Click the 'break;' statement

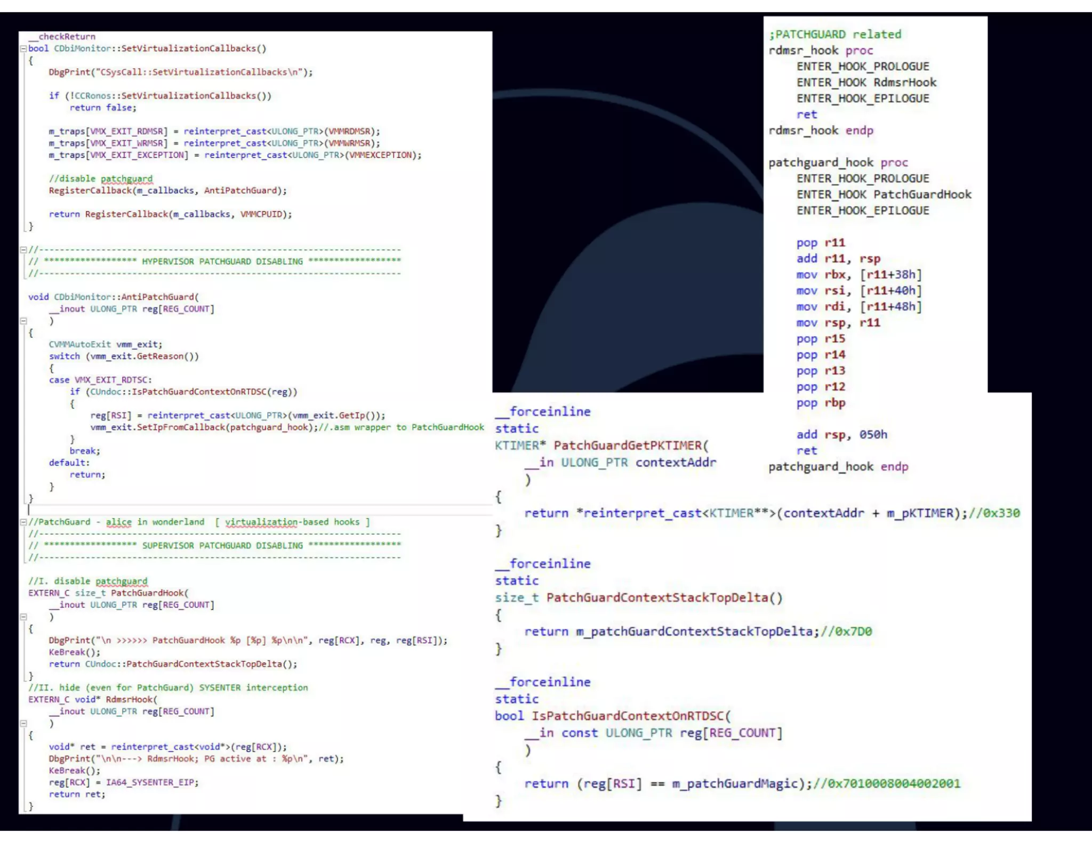[85, 451]
